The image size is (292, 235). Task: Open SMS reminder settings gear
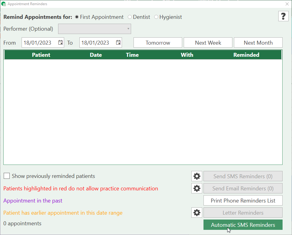click(197, 176)
